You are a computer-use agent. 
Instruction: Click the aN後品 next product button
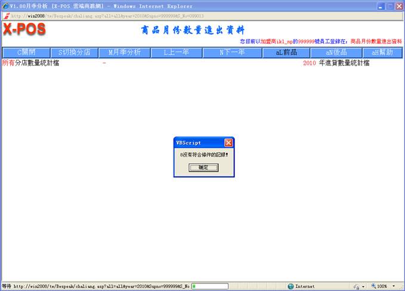click(333, 53)
